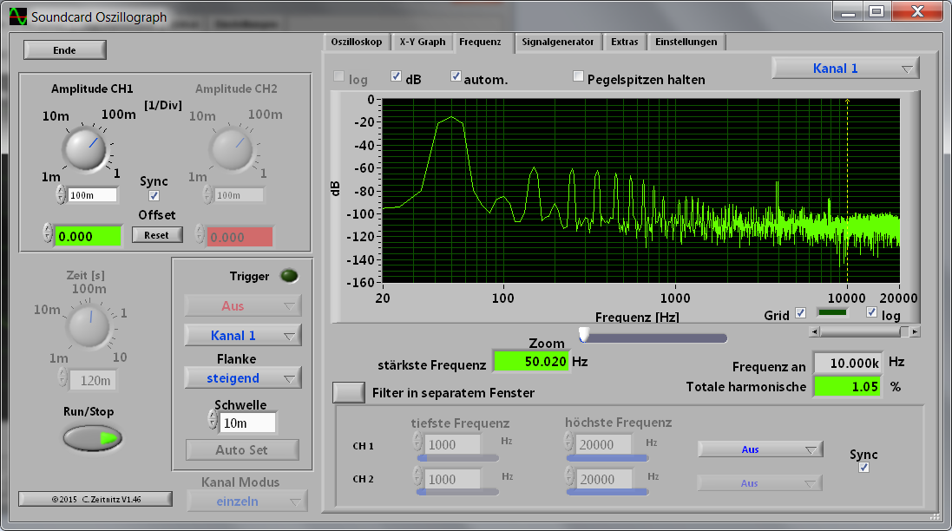Open the X-Y Graph tab
Image resolution: width=952 pixels, height=531 pixels.
click(422, 42)
